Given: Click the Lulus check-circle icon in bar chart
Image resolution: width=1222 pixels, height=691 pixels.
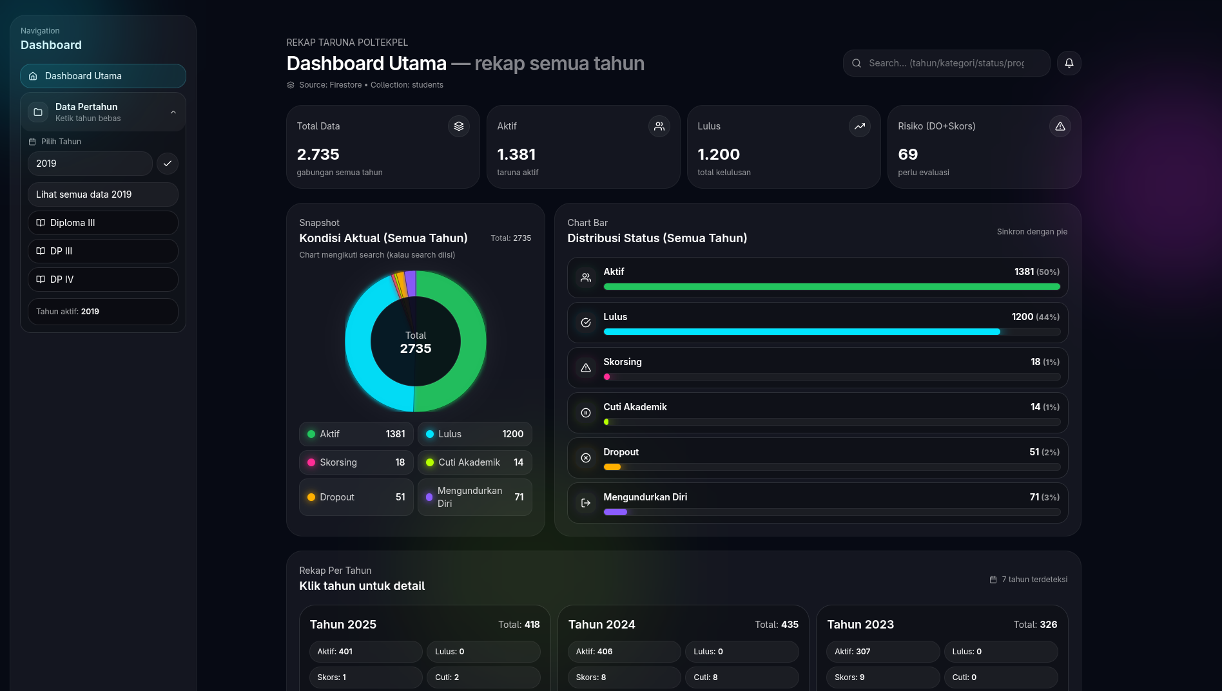Looking at the screenshot, I should pos(585,323).
